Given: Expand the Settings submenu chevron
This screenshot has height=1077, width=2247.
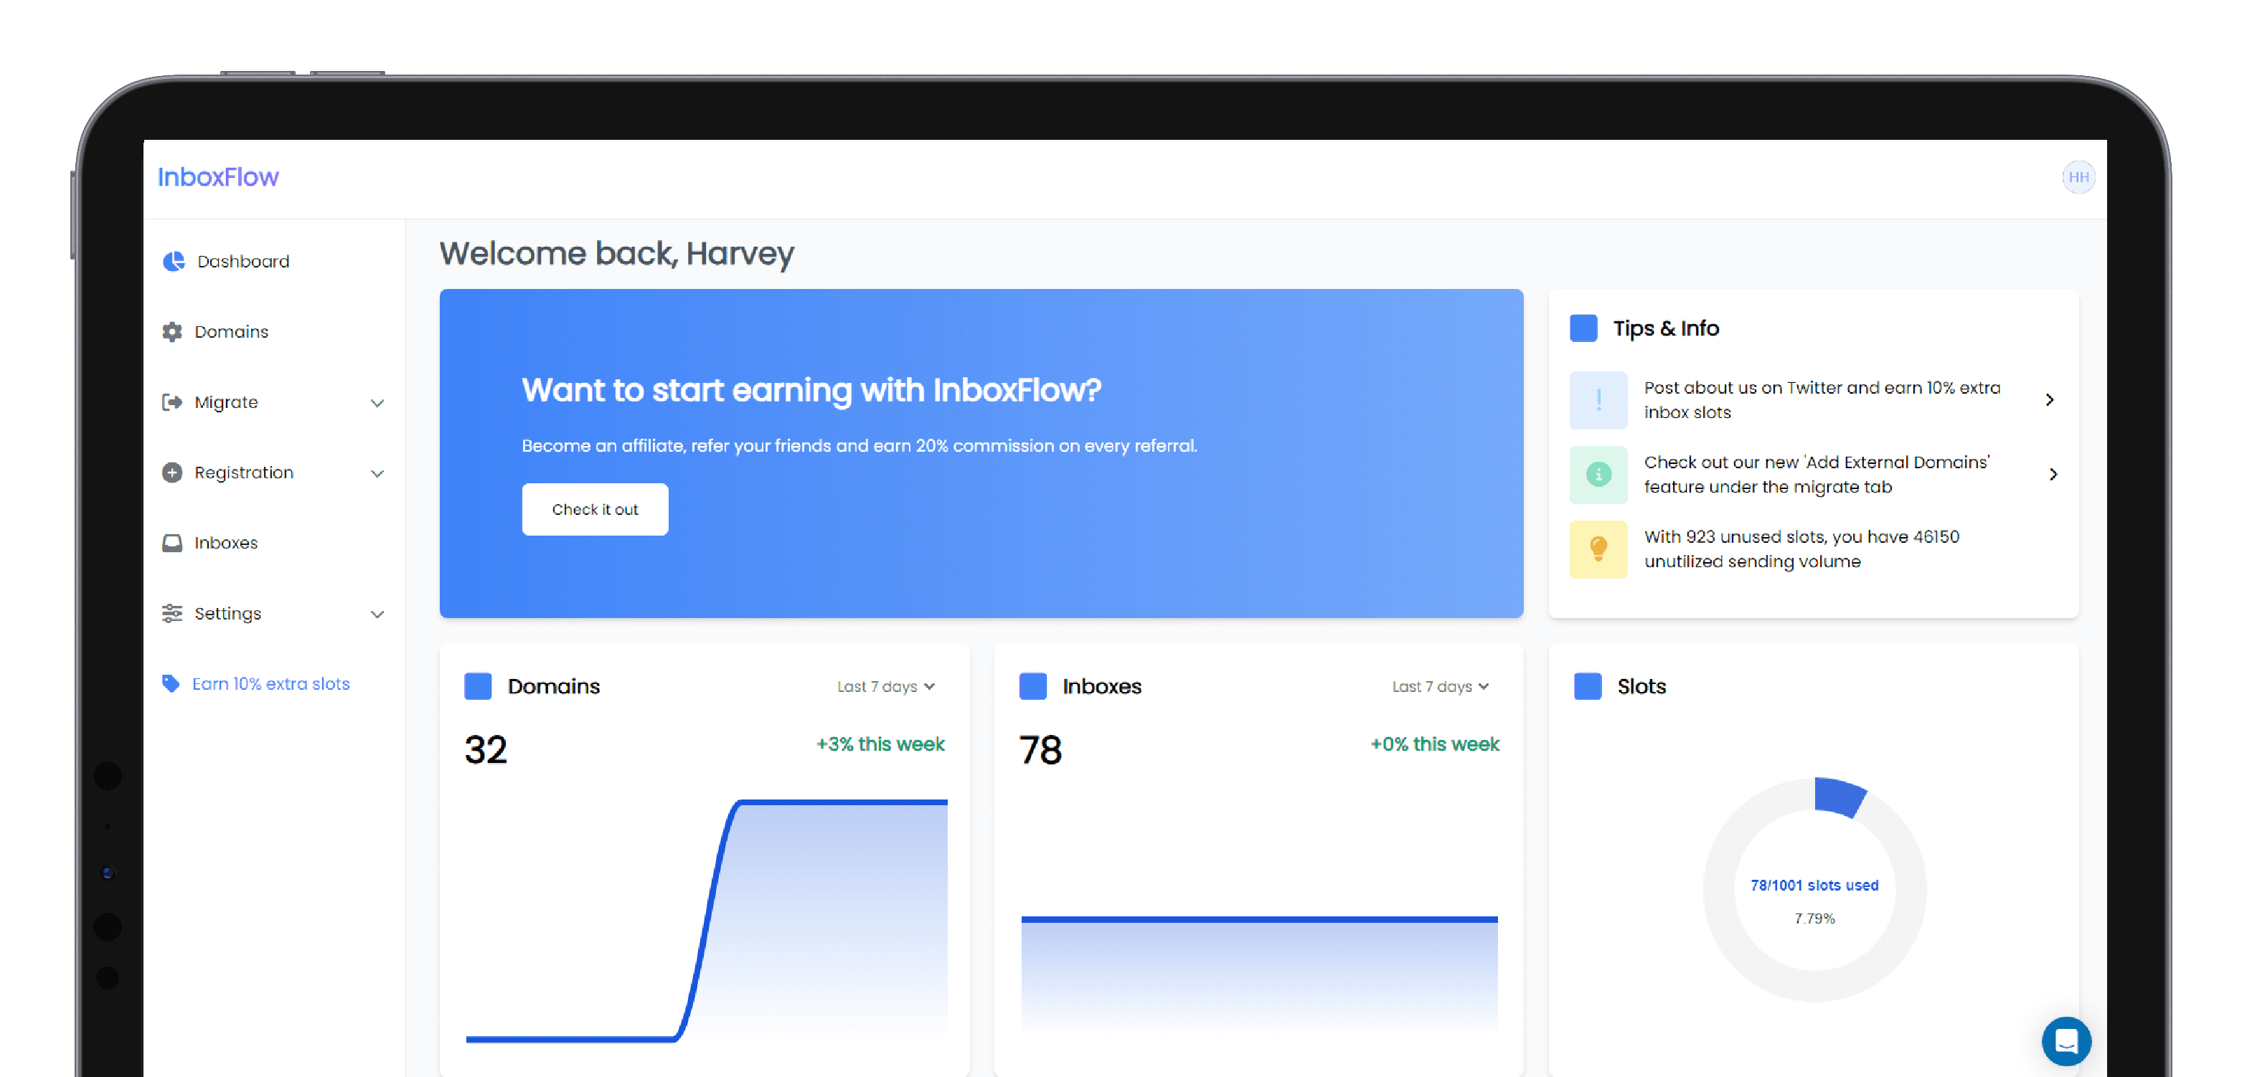Looking at the screenshot, I should tap(377, 614).
